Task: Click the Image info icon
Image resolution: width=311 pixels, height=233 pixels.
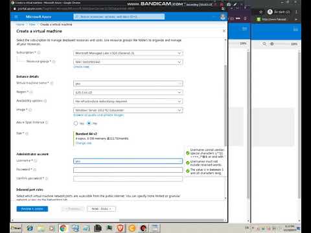Action: [x=30, y=110]
